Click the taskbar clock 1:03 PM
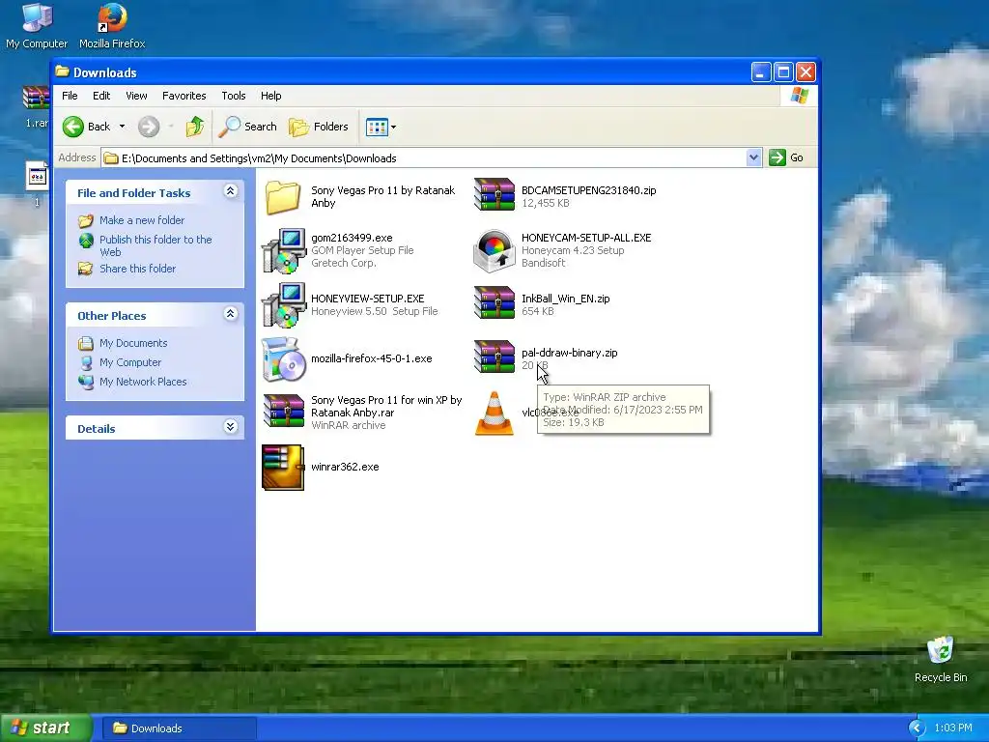Image resolution: width=989 pixels, height=742 pixels. pyautogui.click(x=953, y=728)
